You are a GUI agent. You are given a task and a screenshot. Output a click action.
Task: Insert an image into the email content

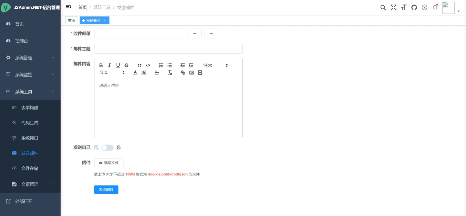(191, 73)
